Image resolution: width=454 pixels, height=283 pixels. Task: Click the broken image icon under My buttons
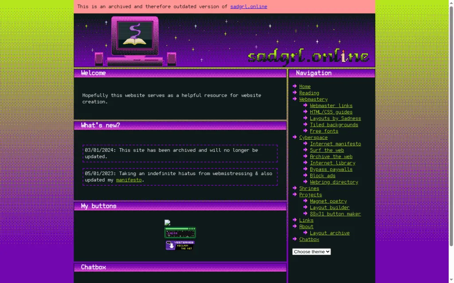167,222
